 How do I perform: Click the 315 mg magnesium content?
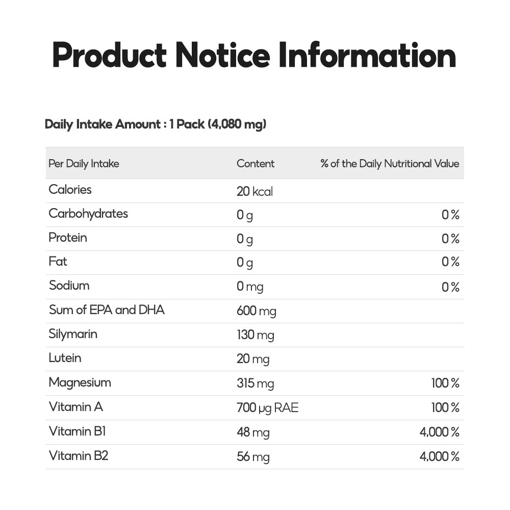[255, 384]
